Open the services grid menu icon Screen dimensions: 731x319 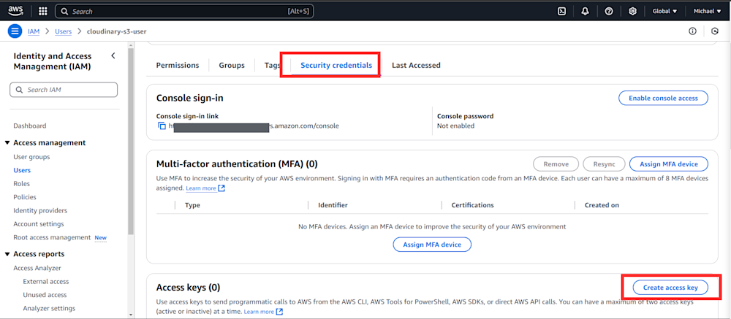[x=42, y=11]
